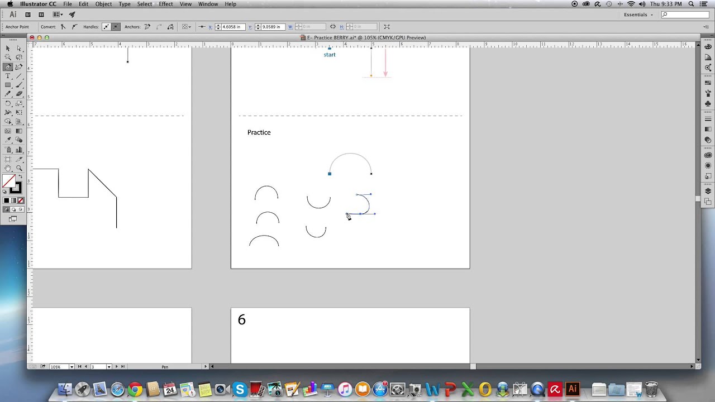Click Cut path at selected anchors

click(170, 27)
